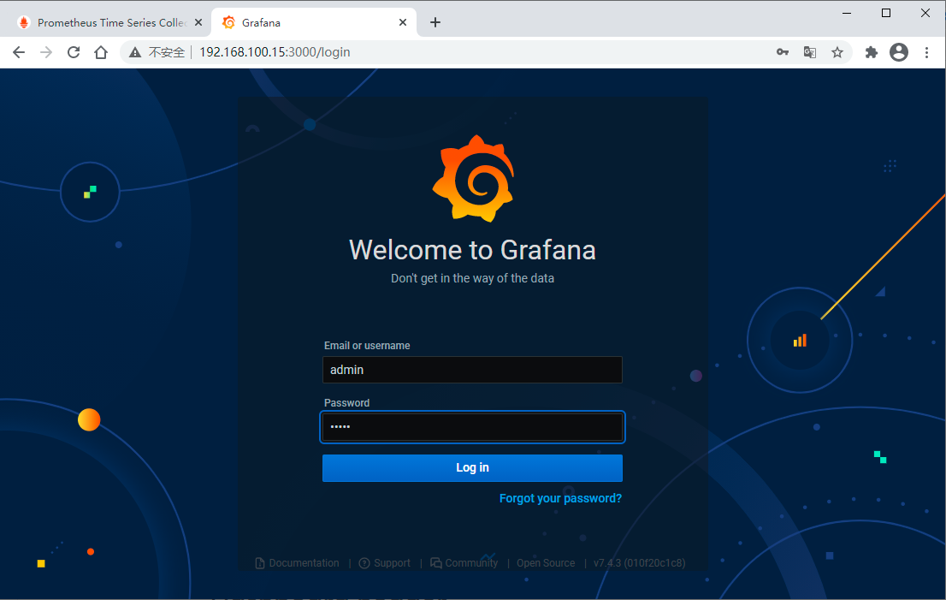Click the browser extensions puzzle icon
This screenshot has height=600, width=946.
(x=871, y=52)
